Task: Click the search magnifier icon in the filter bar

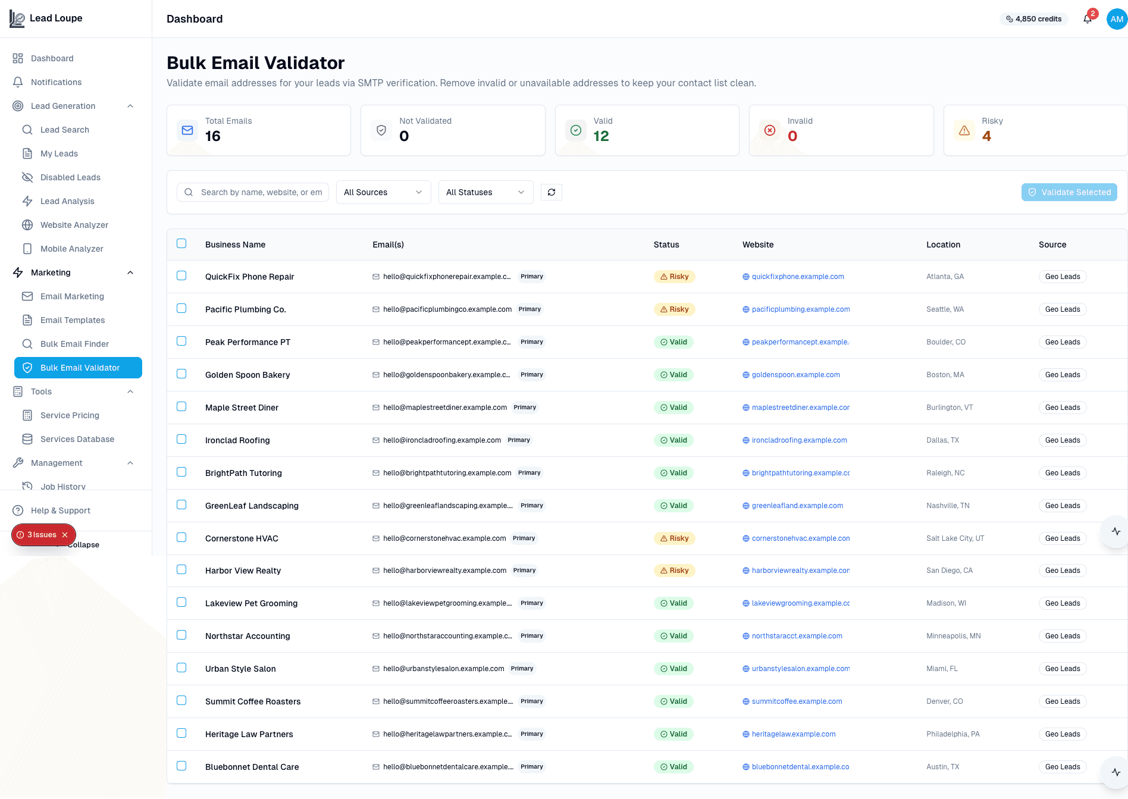Action: (189, 192)
